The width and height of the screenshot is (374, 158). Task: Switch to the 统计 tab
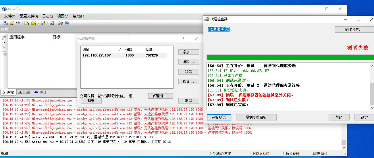41,92
